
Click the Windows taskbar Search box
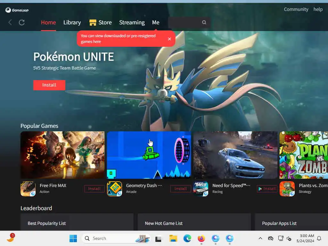(x=116, y=238)
